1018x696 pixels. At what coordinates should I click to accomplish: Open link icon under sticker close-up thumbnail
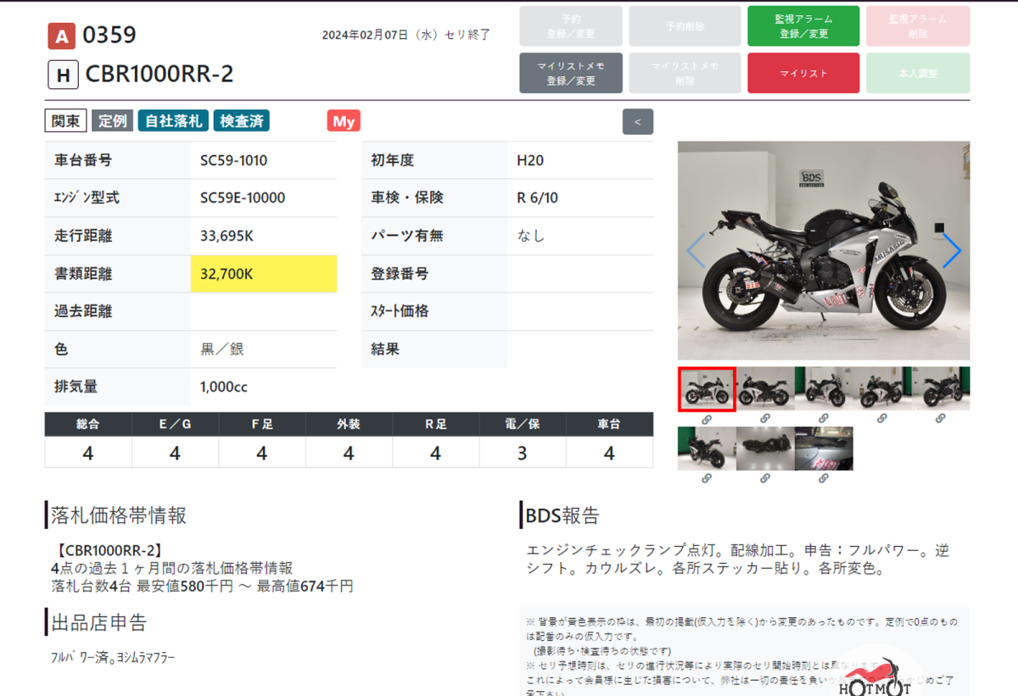tap(824, 478)
